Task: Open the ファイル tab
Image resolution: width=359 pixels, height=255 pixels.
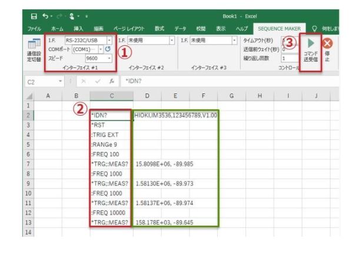Action: coord(34,29)
